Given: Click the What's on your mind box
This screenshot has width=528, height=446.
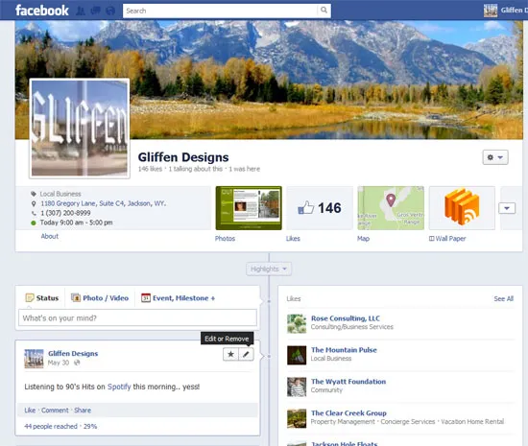Looking at the screenshot, I should pyautogui.click(x=137, y=317).
